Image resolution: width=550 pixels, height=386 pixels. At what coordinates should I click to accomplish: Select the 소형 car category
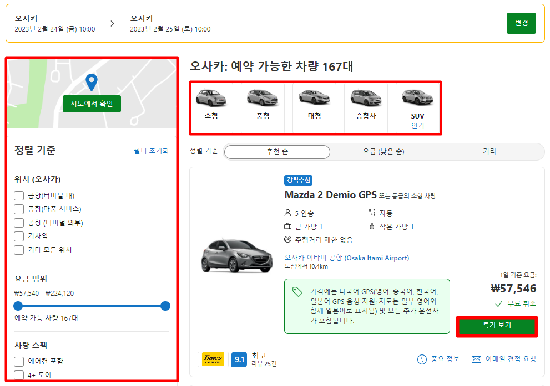(211, 107)
